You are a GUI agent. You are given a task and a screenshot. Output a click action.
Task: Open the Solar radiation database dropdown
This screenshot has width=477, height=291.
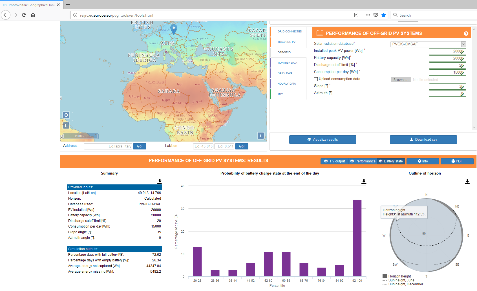(428, 44)
